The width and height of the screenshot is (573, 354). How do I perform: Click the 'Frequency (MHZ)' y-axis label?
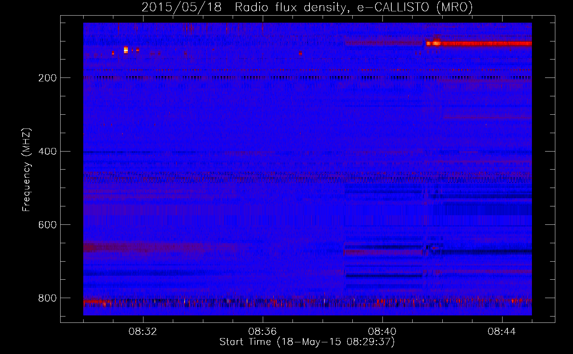27,170
